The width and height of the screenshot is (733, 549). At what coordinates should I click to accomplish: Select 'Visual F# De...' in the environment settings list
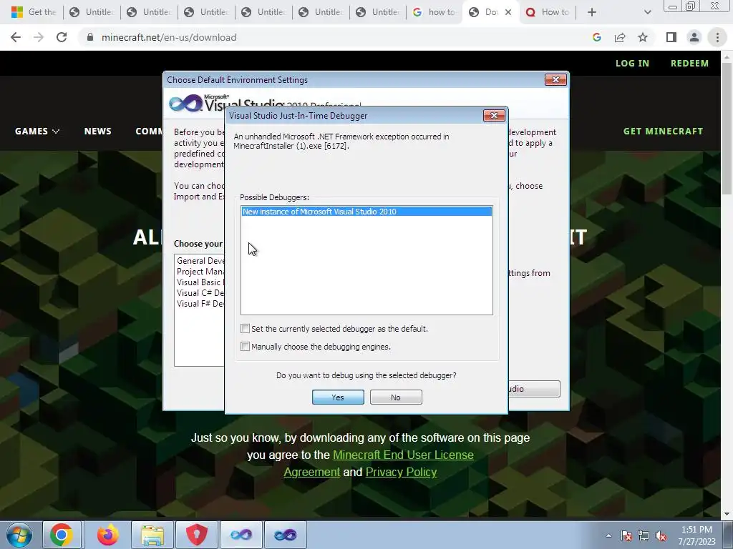point(200,304)
